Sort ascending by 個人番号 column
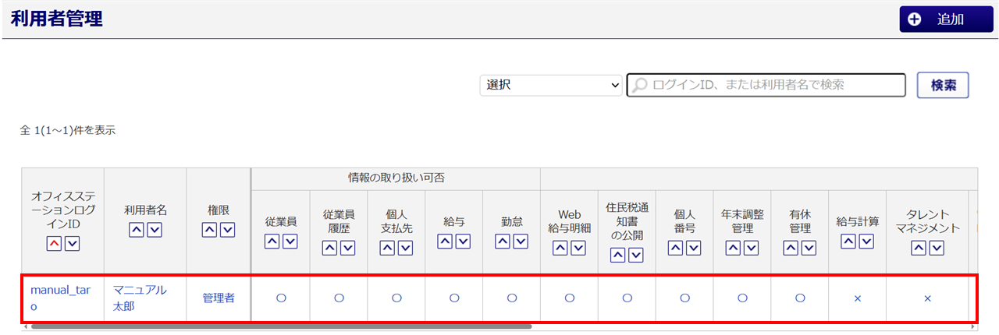This screenshot has height=335, width=999. click(x=675, y=248)
